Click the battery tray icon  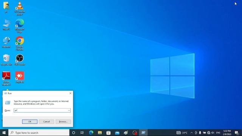tap(204, 133)
